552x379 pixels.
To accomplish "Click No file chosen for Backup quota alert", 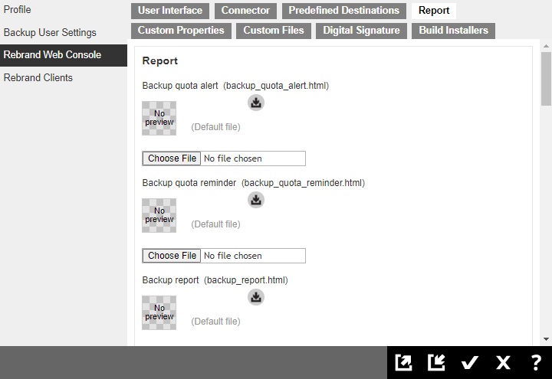I will click(233, 158).
